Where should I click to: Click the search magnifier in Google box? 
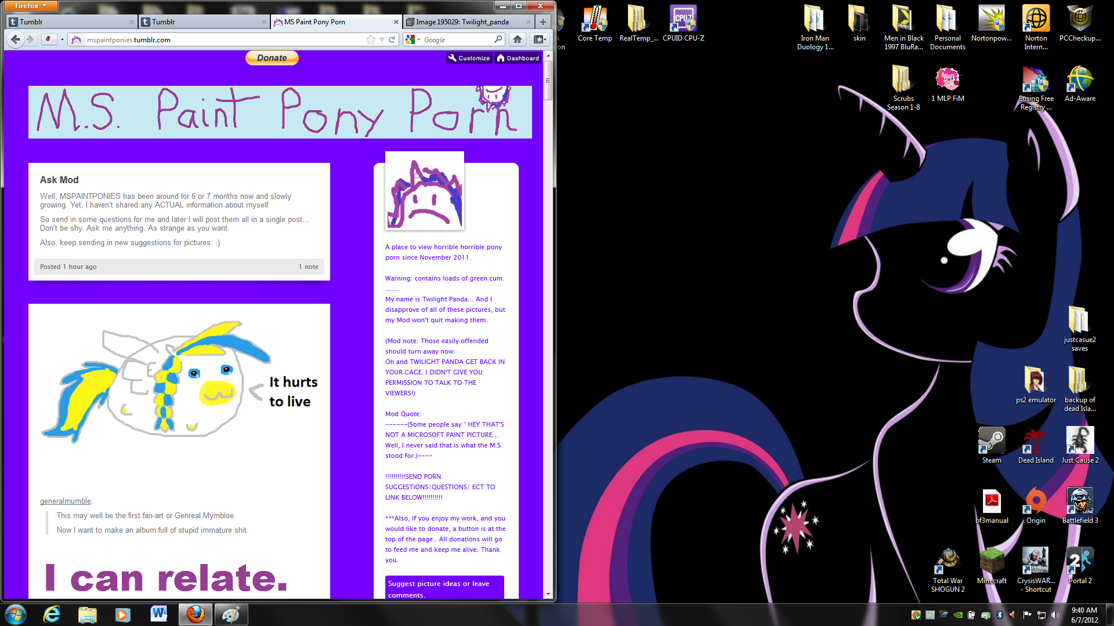coord(498,39)
